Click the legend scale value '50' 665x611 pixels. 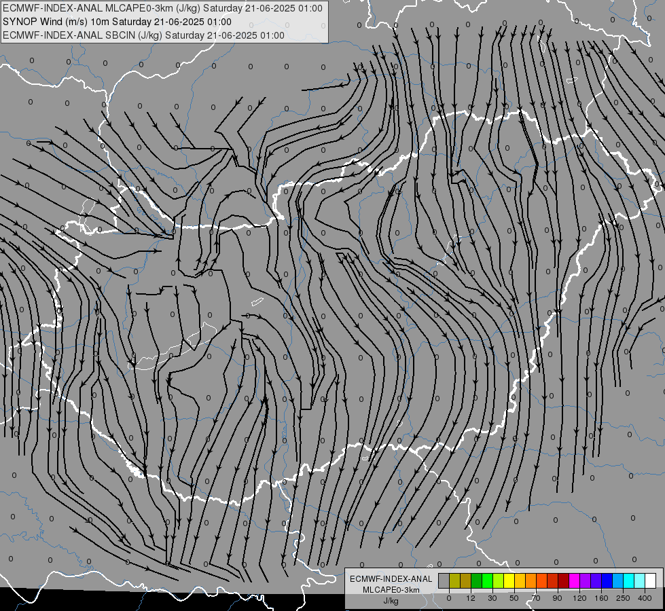tap(514, 598)
